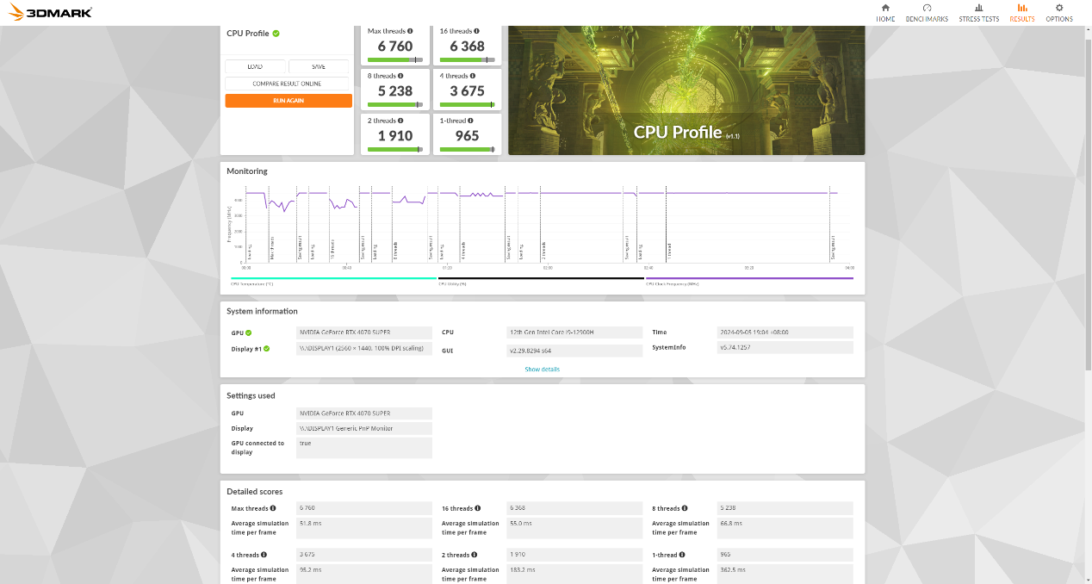Open the Options gear menu

pyautogui.click(x=1058, y=12)
